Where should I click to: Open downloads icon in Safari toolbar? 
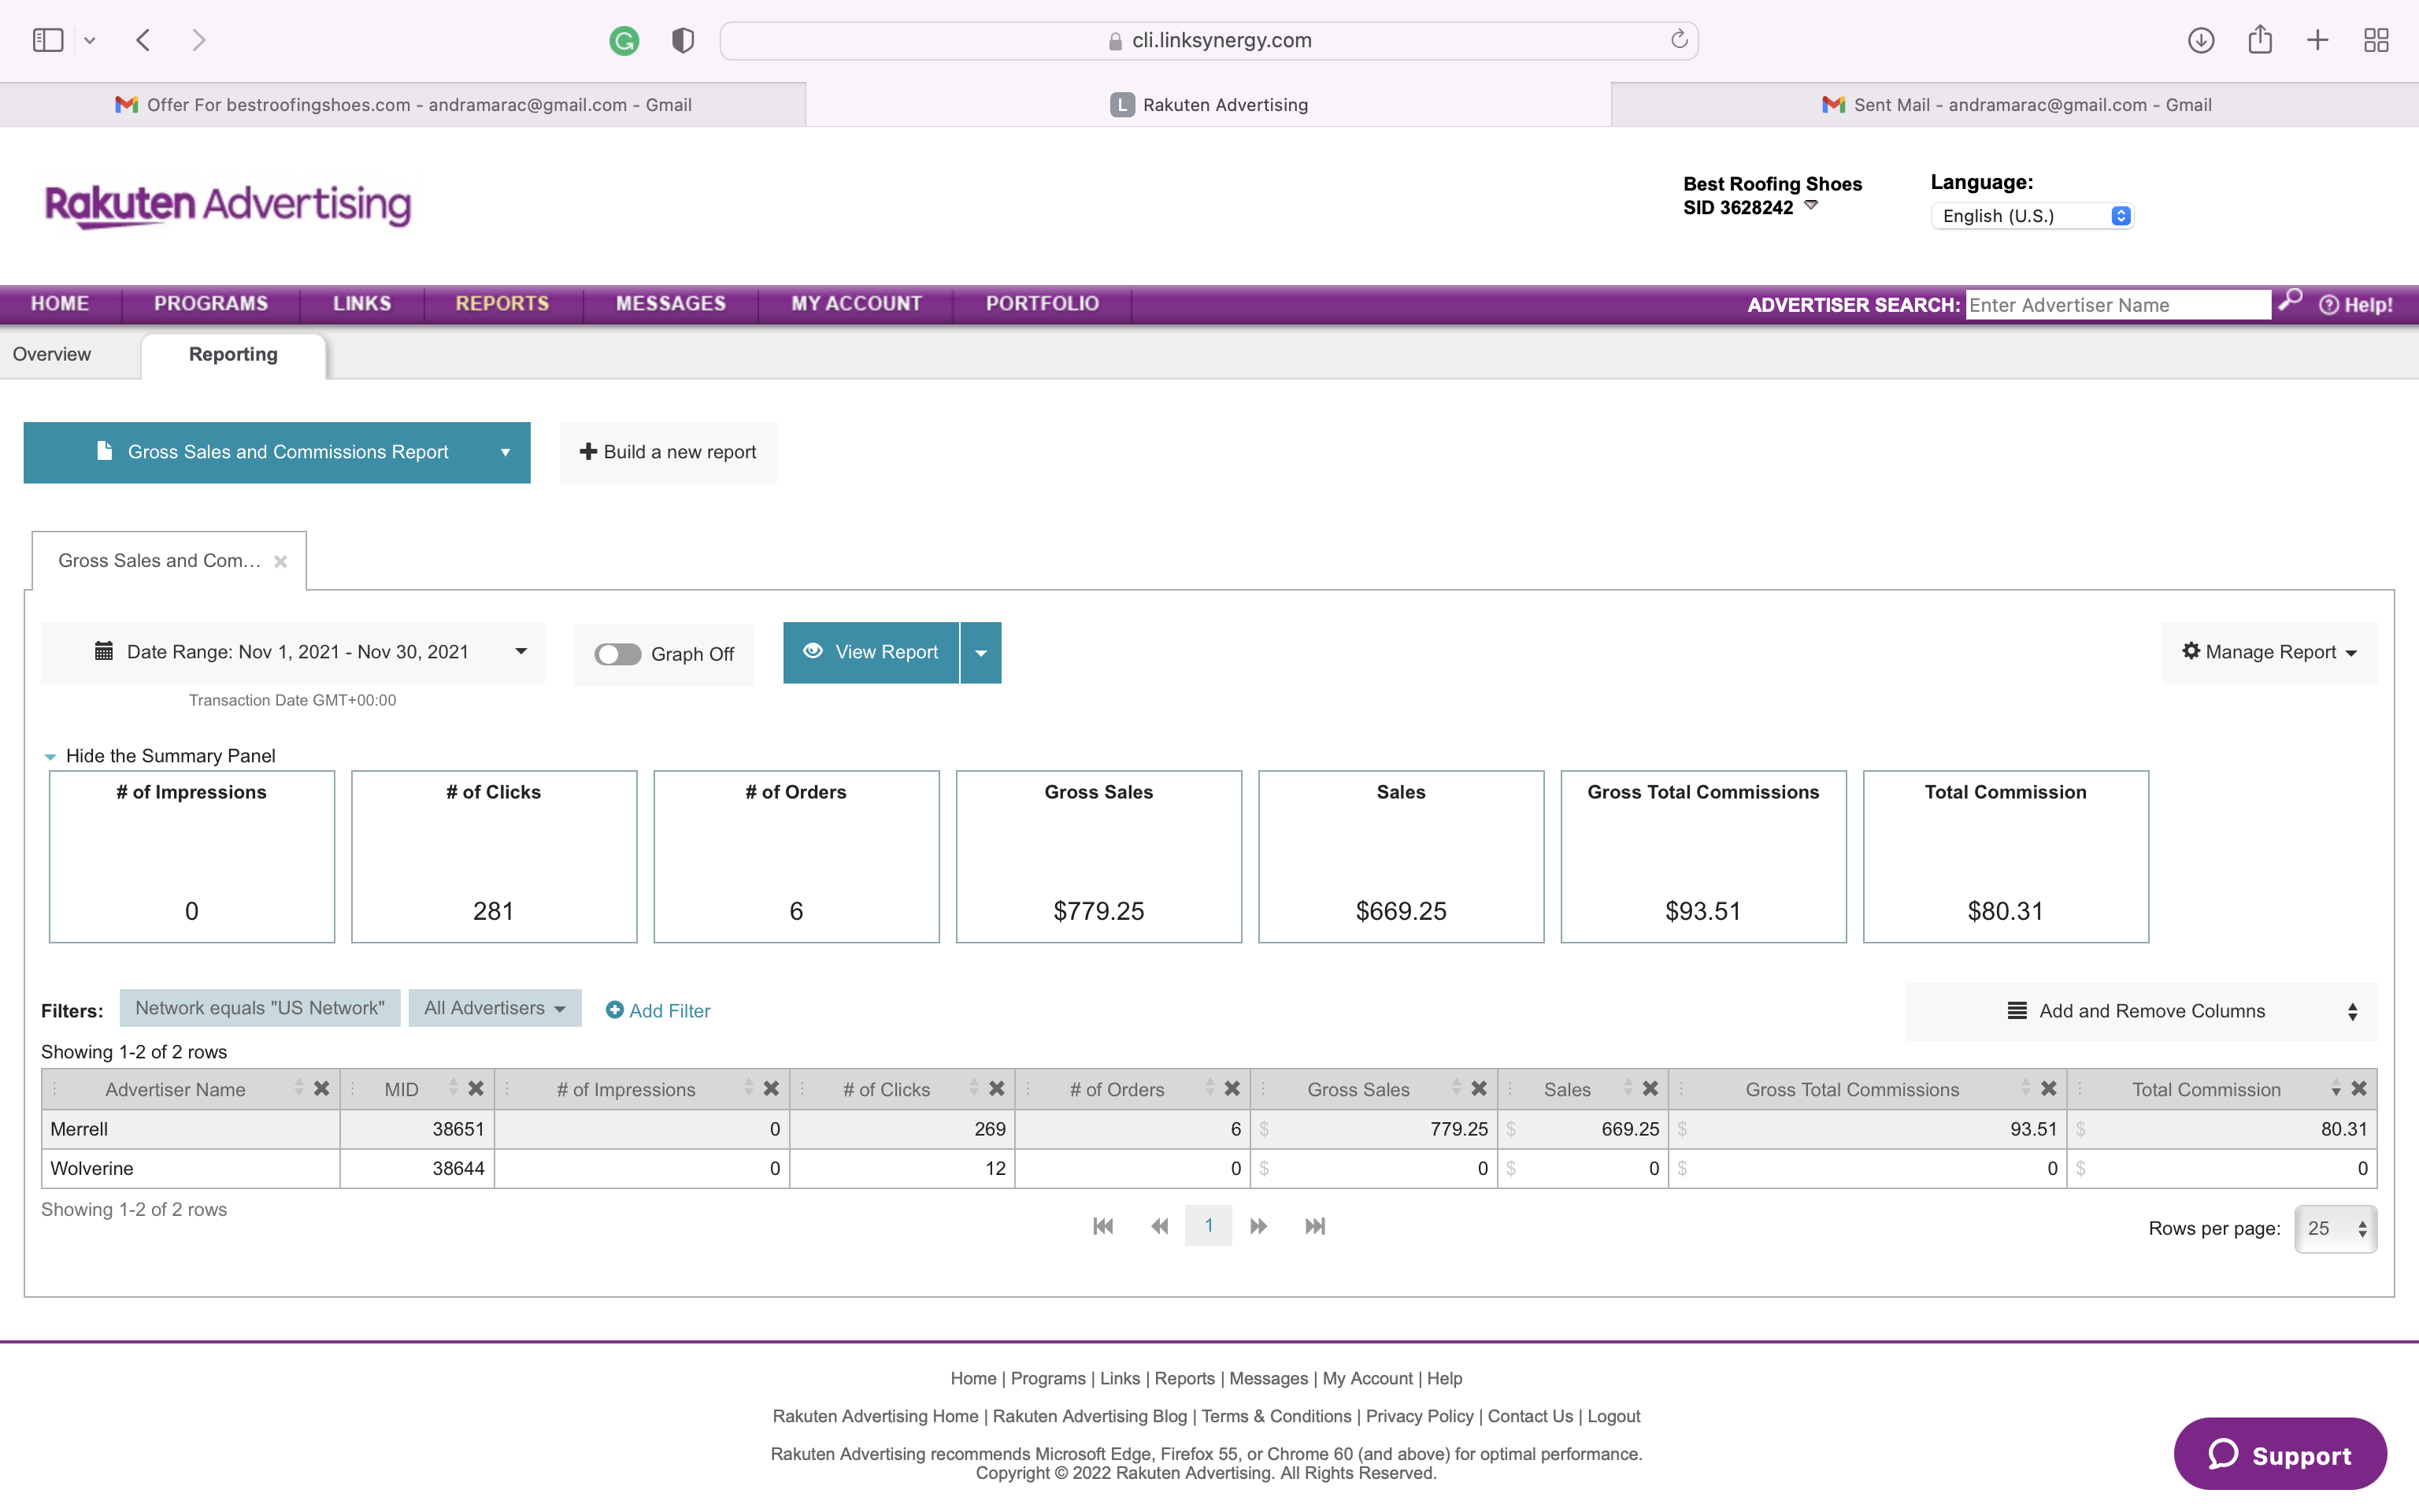pyautogui.click(x=2201, y=40)
